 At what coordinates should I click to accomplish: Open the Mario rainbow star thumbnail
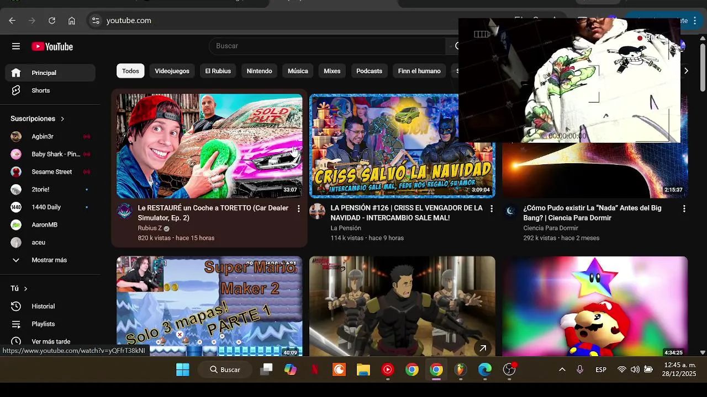click(x=595, y=306)
